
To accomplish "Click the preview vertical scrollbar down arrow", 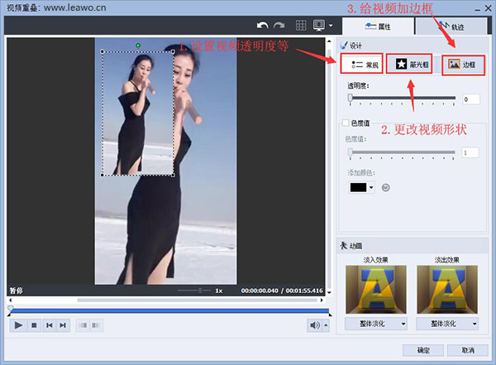I will [x=329, y=292].
